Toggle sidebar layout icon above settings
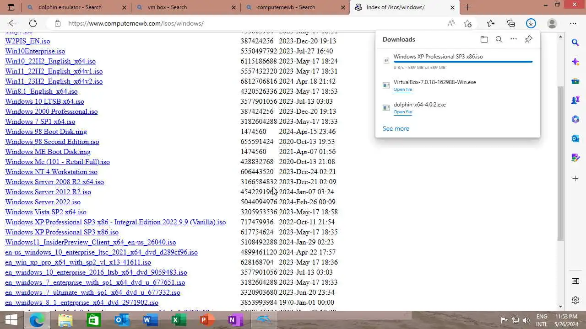586x329 pixels. 575,281
